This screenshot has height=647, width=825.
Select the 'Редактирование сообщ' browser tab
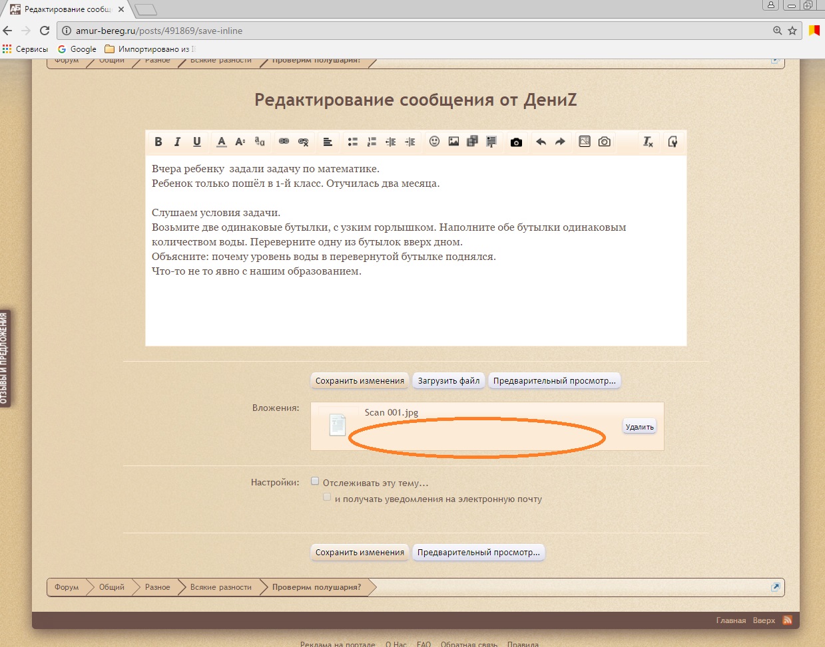[x=67, y=9]
